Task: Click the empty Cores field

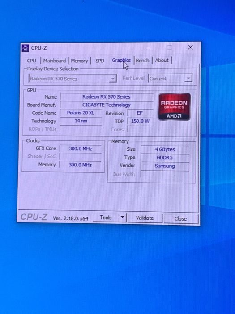Action: coord(140,129)
